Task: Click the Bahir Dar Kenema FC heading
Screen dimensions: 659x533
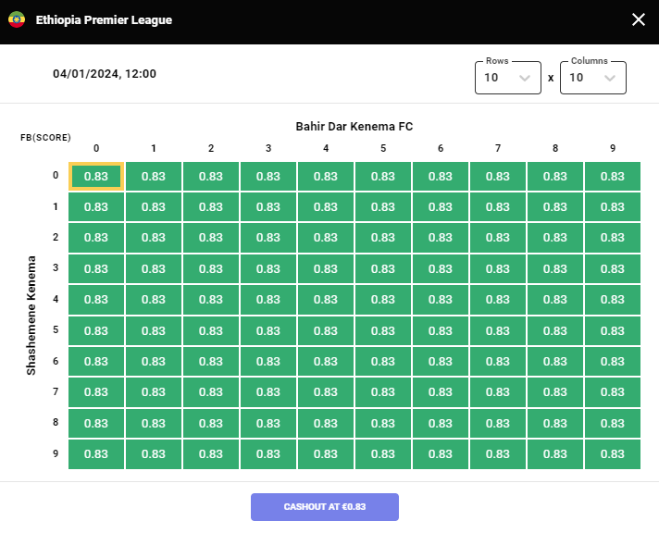Action: click(354, 126)
